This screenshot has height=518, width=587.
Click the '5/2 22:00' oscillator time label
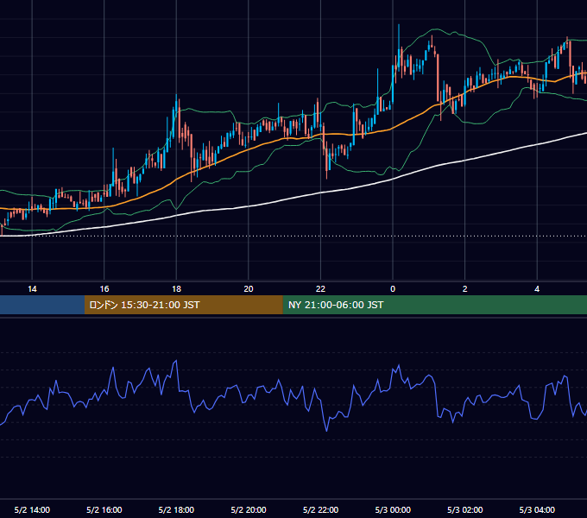coord(320,509)
